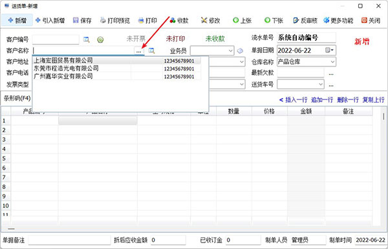Click the 金额 column header

point(306,112)
